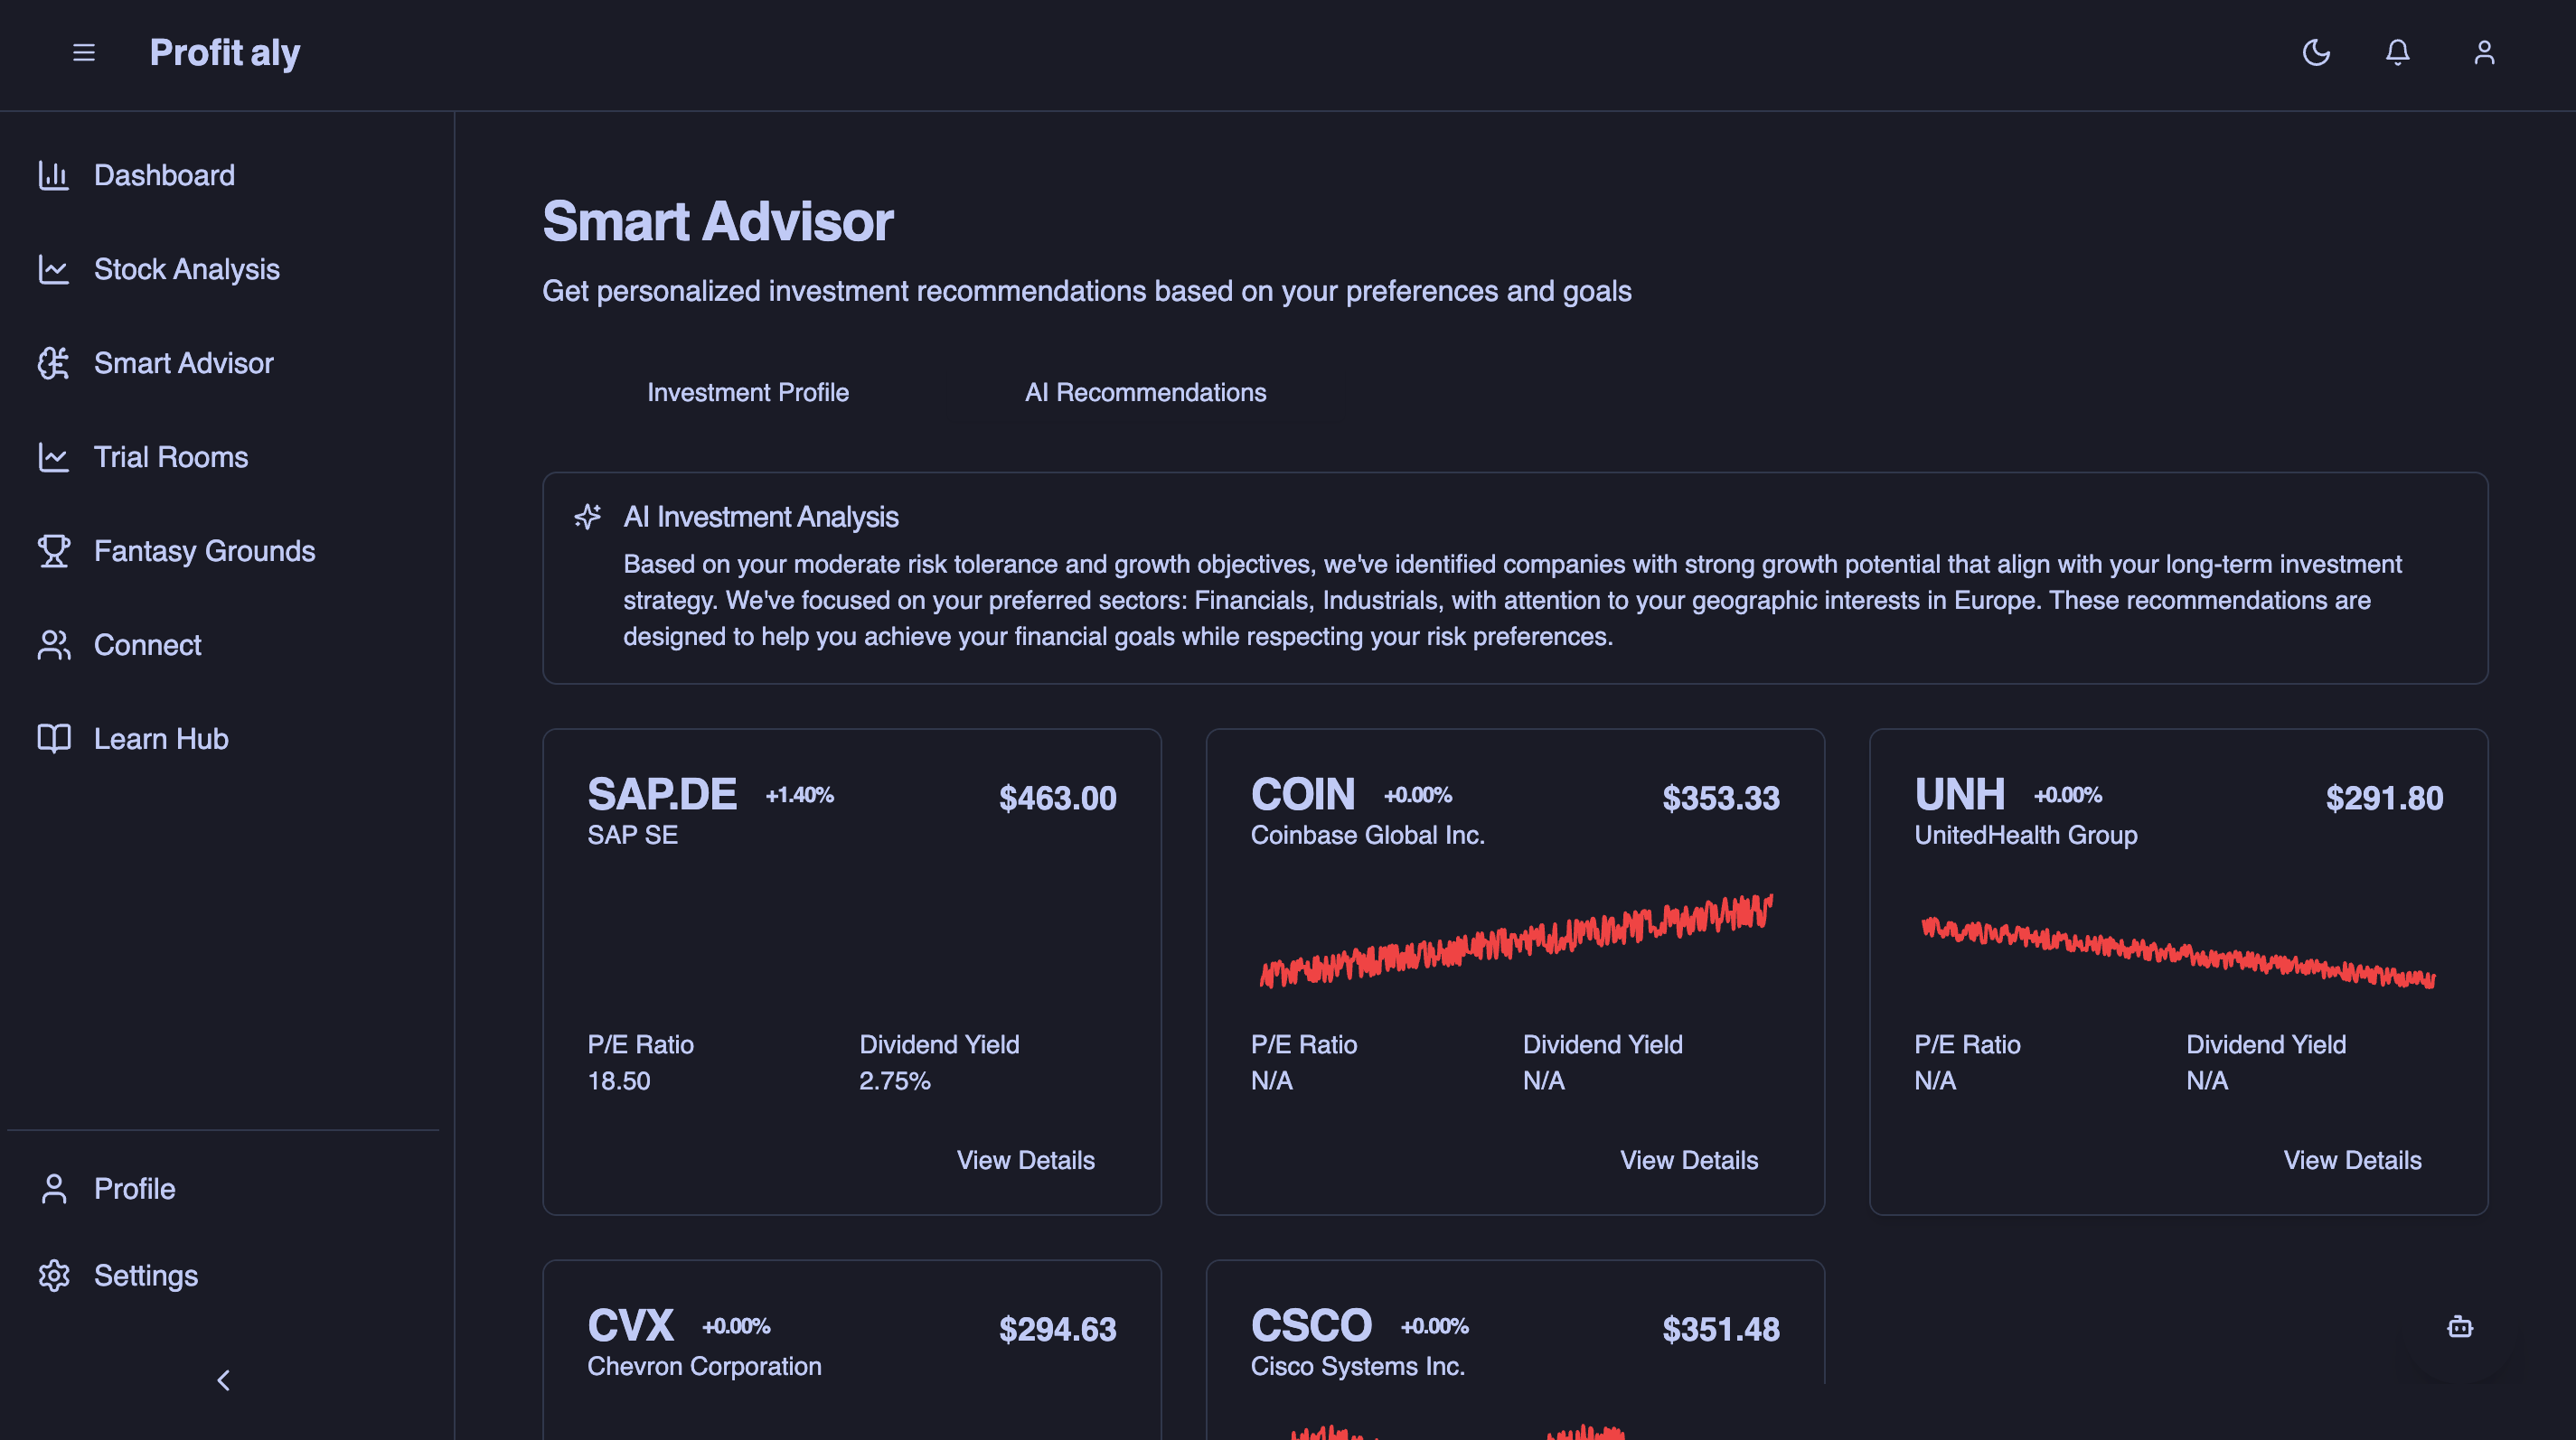Click the $463.00 price
Viewport: 2576px width, 1440px height.
point(1058,799)
